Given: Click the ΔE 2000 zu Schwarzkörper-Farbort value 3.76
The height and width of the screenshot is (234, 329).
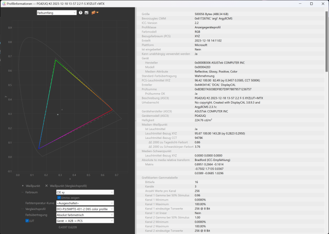Looking at the screenshot, I should (x=197, y=146).
